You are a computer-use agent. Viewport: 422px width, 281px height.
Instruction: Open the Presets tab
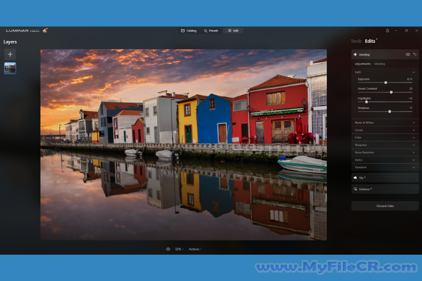point(211,30)
